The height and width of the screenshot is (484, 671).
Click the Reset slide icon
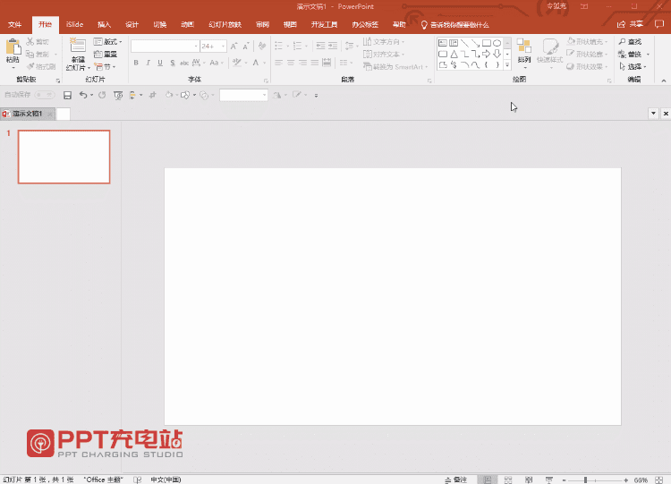pos(98,54)
